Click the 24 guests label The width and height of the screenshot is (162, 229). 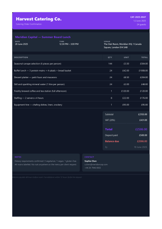[141, 25]
